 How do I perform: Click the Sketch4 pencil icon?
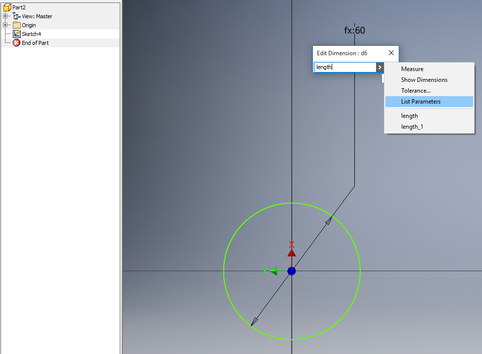(x=16, y=34)
